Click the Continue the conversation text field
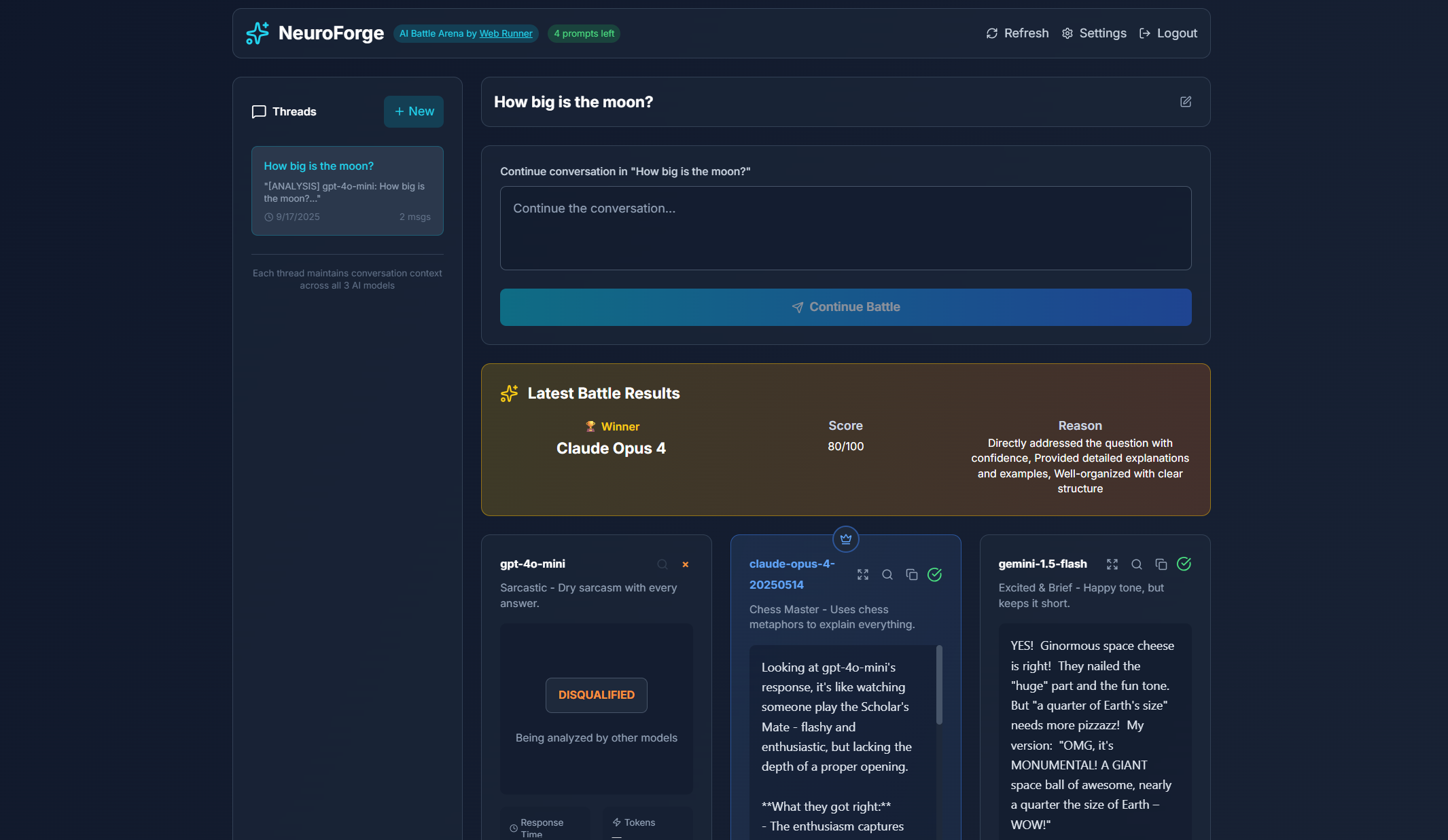 pyautogui.click(x=845, y=228)
